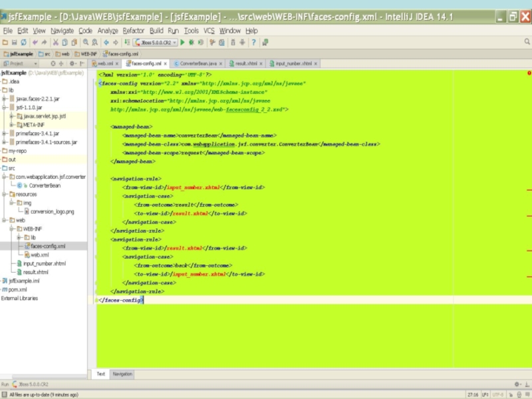Select pom.xml in the project tree
This screenshot has width=532, height=399.
pos(18,290)
